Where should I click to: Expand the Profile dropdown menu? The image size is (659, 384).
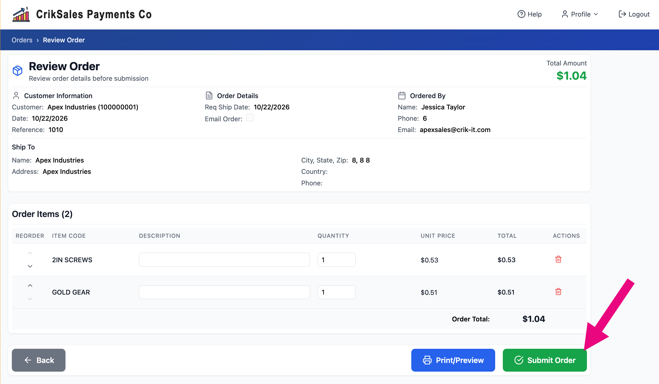(580, 14)
